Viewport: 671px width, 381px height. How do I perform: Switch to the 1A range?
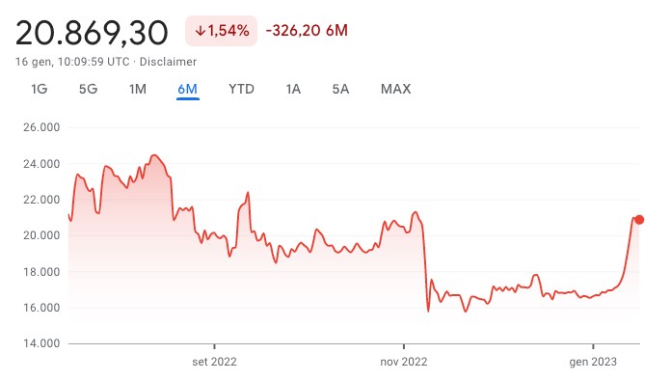[293, 89]
